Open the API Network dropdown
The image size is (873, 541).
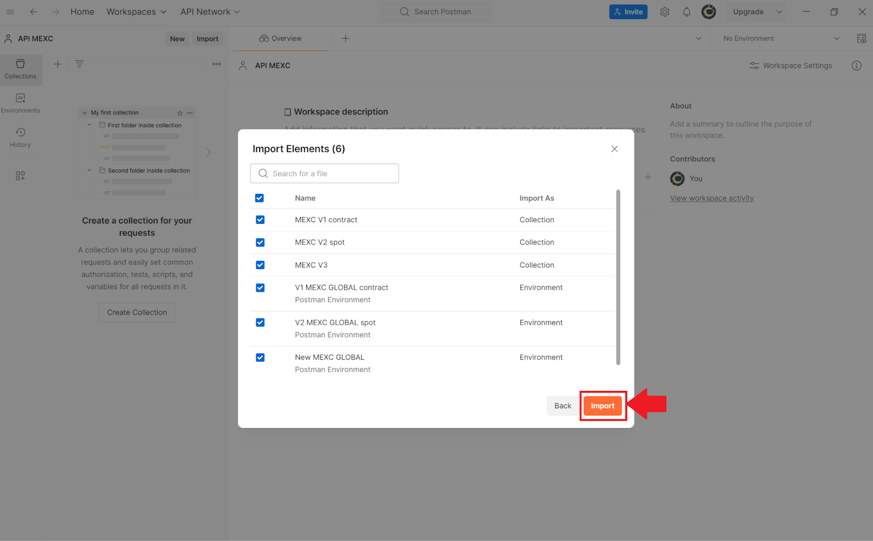point(210,11)
